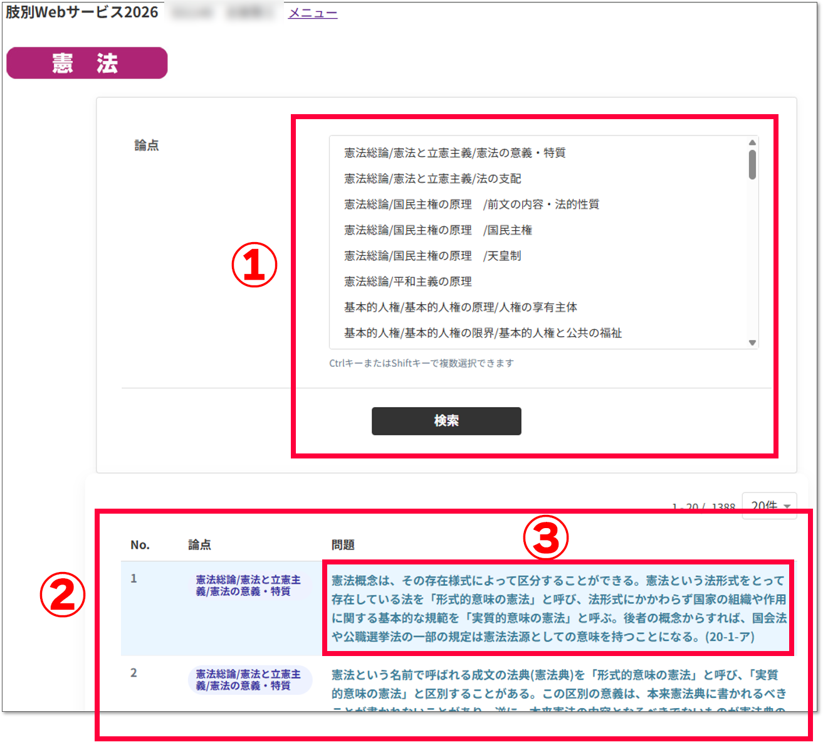The width and height of the screenshot is (823, 752).
Task: Select 憲法総論/平和主義の原理 in topic list
Action: click(407, 282)
